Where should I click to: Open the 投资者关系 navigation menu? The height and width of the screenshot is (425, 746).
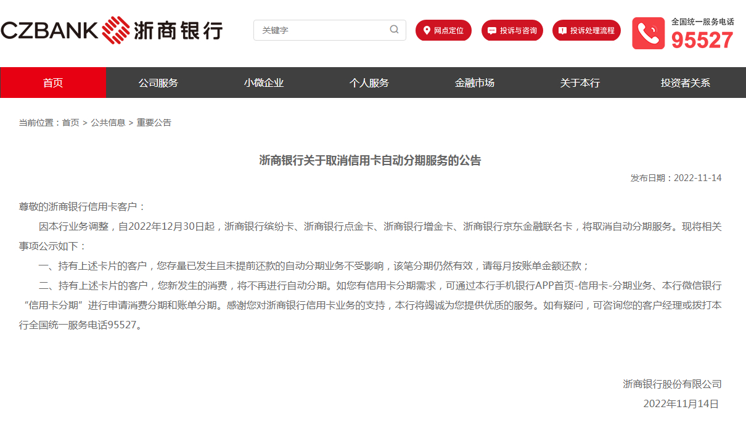click(686, 83)
